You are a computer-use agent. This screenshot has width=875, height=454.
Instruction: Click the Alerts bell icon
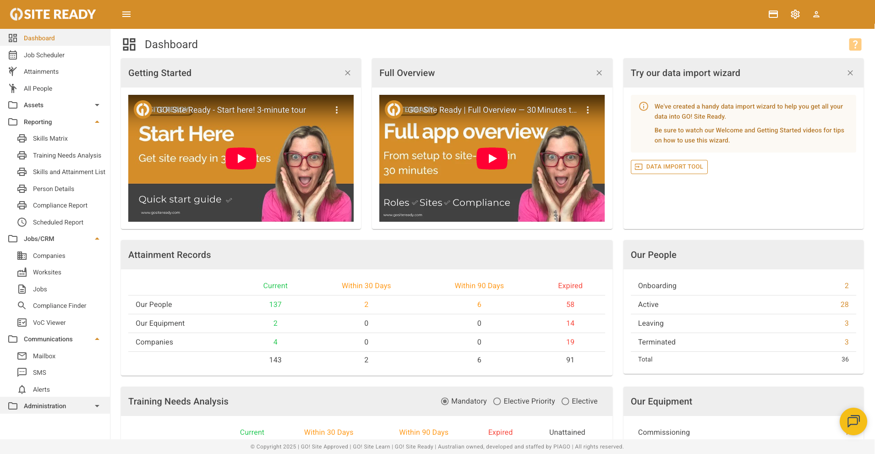pos(22,389)
